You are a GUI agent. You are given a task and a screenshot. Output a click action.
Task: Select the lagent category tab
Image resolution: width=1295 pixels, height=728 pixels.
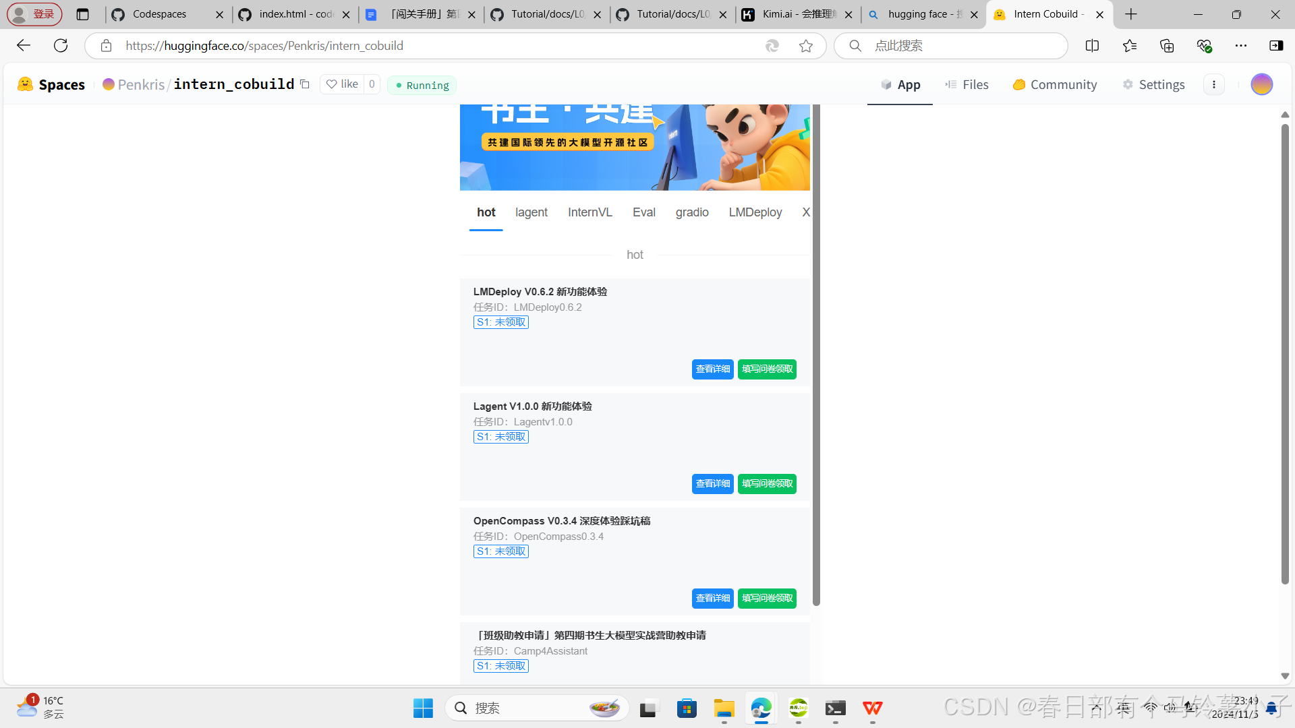pyautogui.click(x=531, y=212)
